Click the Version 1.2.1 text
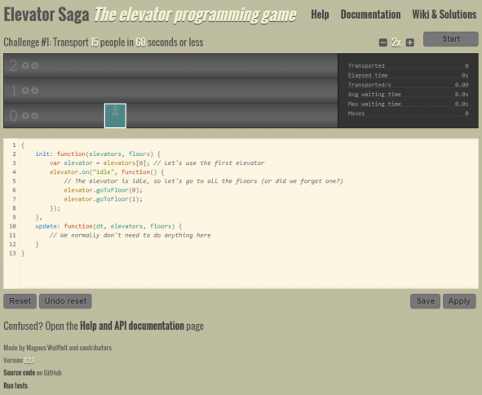 click(19, 360)
